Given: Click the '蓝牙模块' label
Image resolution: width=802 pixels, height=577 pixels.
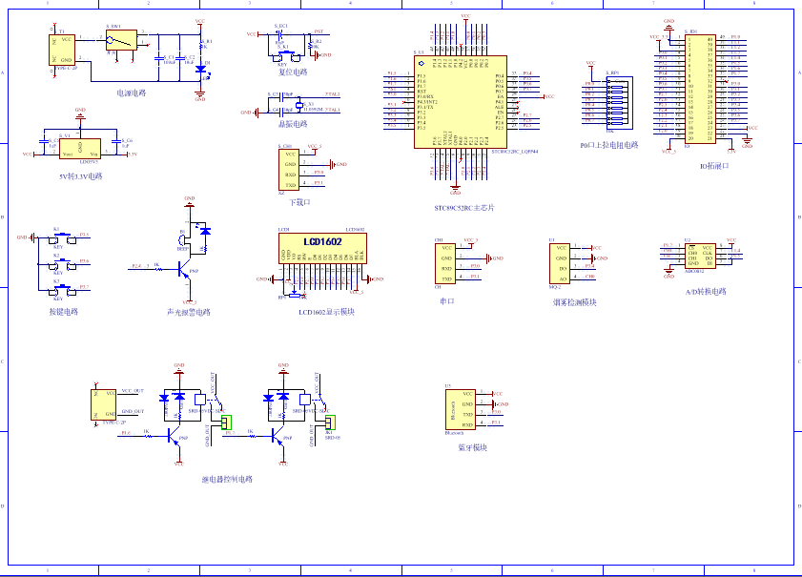Looking at the screenshot, I should click(473, 447).
